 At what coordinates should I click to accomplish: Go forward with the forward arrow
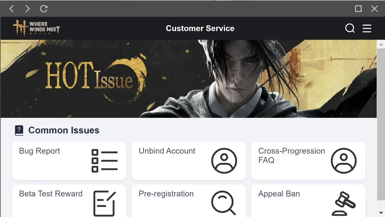(27, 9)
